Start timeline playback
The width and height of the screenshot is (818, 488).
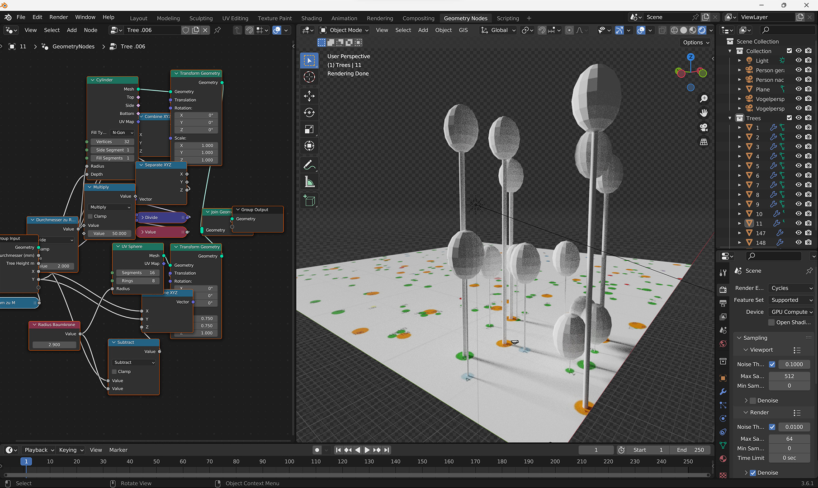(x=367, y=450)
